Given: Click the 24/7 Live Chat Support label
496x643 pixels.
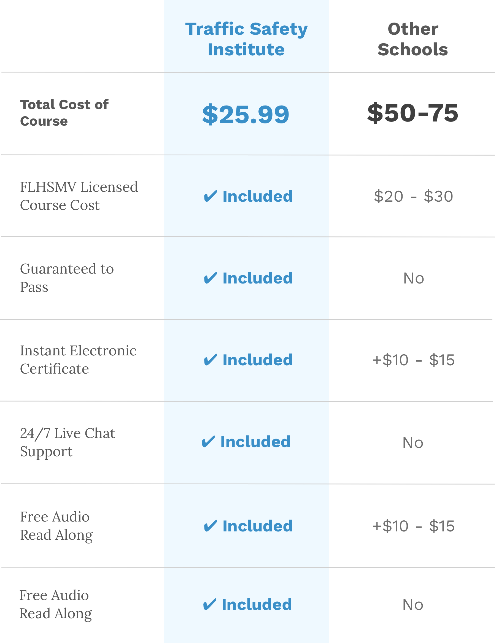Looking at the screenshot, I should coord(68,442).
